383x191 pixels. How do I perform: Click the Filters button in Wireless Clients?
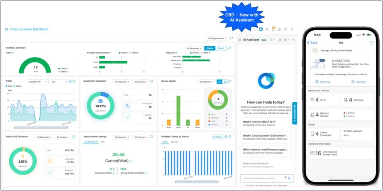coord(217,137)
